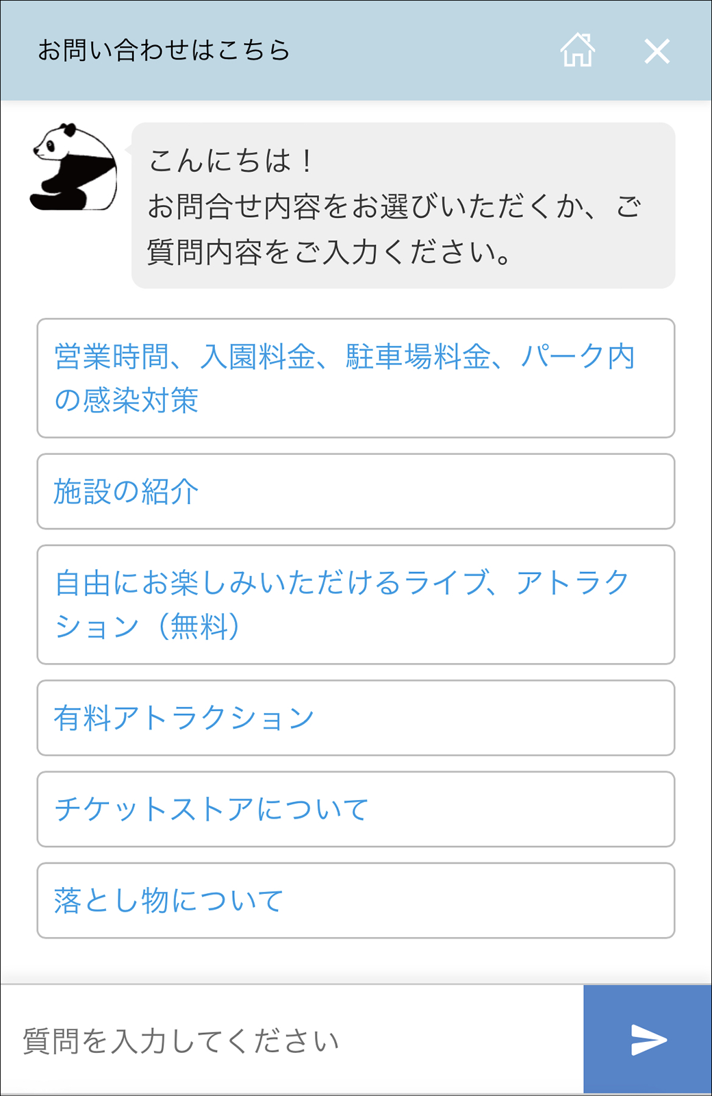Send the message using the arrow icon
Viewport: 712px width, 1096px height.
pos(648,1040)
